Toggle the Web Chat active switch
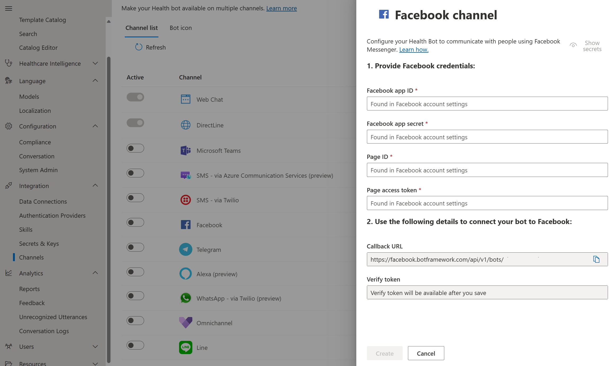This screenshot has height=366, width=613. [135, 97]
